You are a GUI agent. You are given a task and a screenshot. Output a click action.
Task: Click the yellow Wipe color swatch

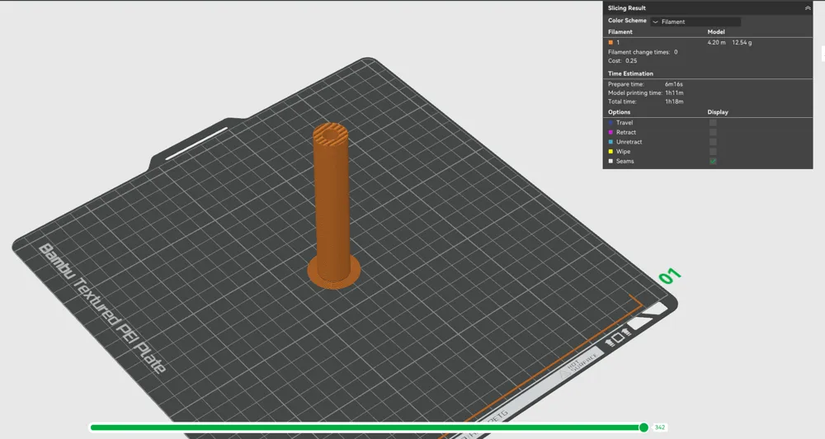pos(610,152)
